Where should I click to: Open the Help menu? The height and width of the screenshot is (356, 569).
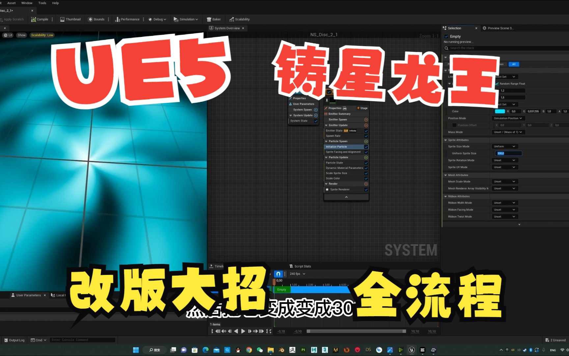[55, 3]
